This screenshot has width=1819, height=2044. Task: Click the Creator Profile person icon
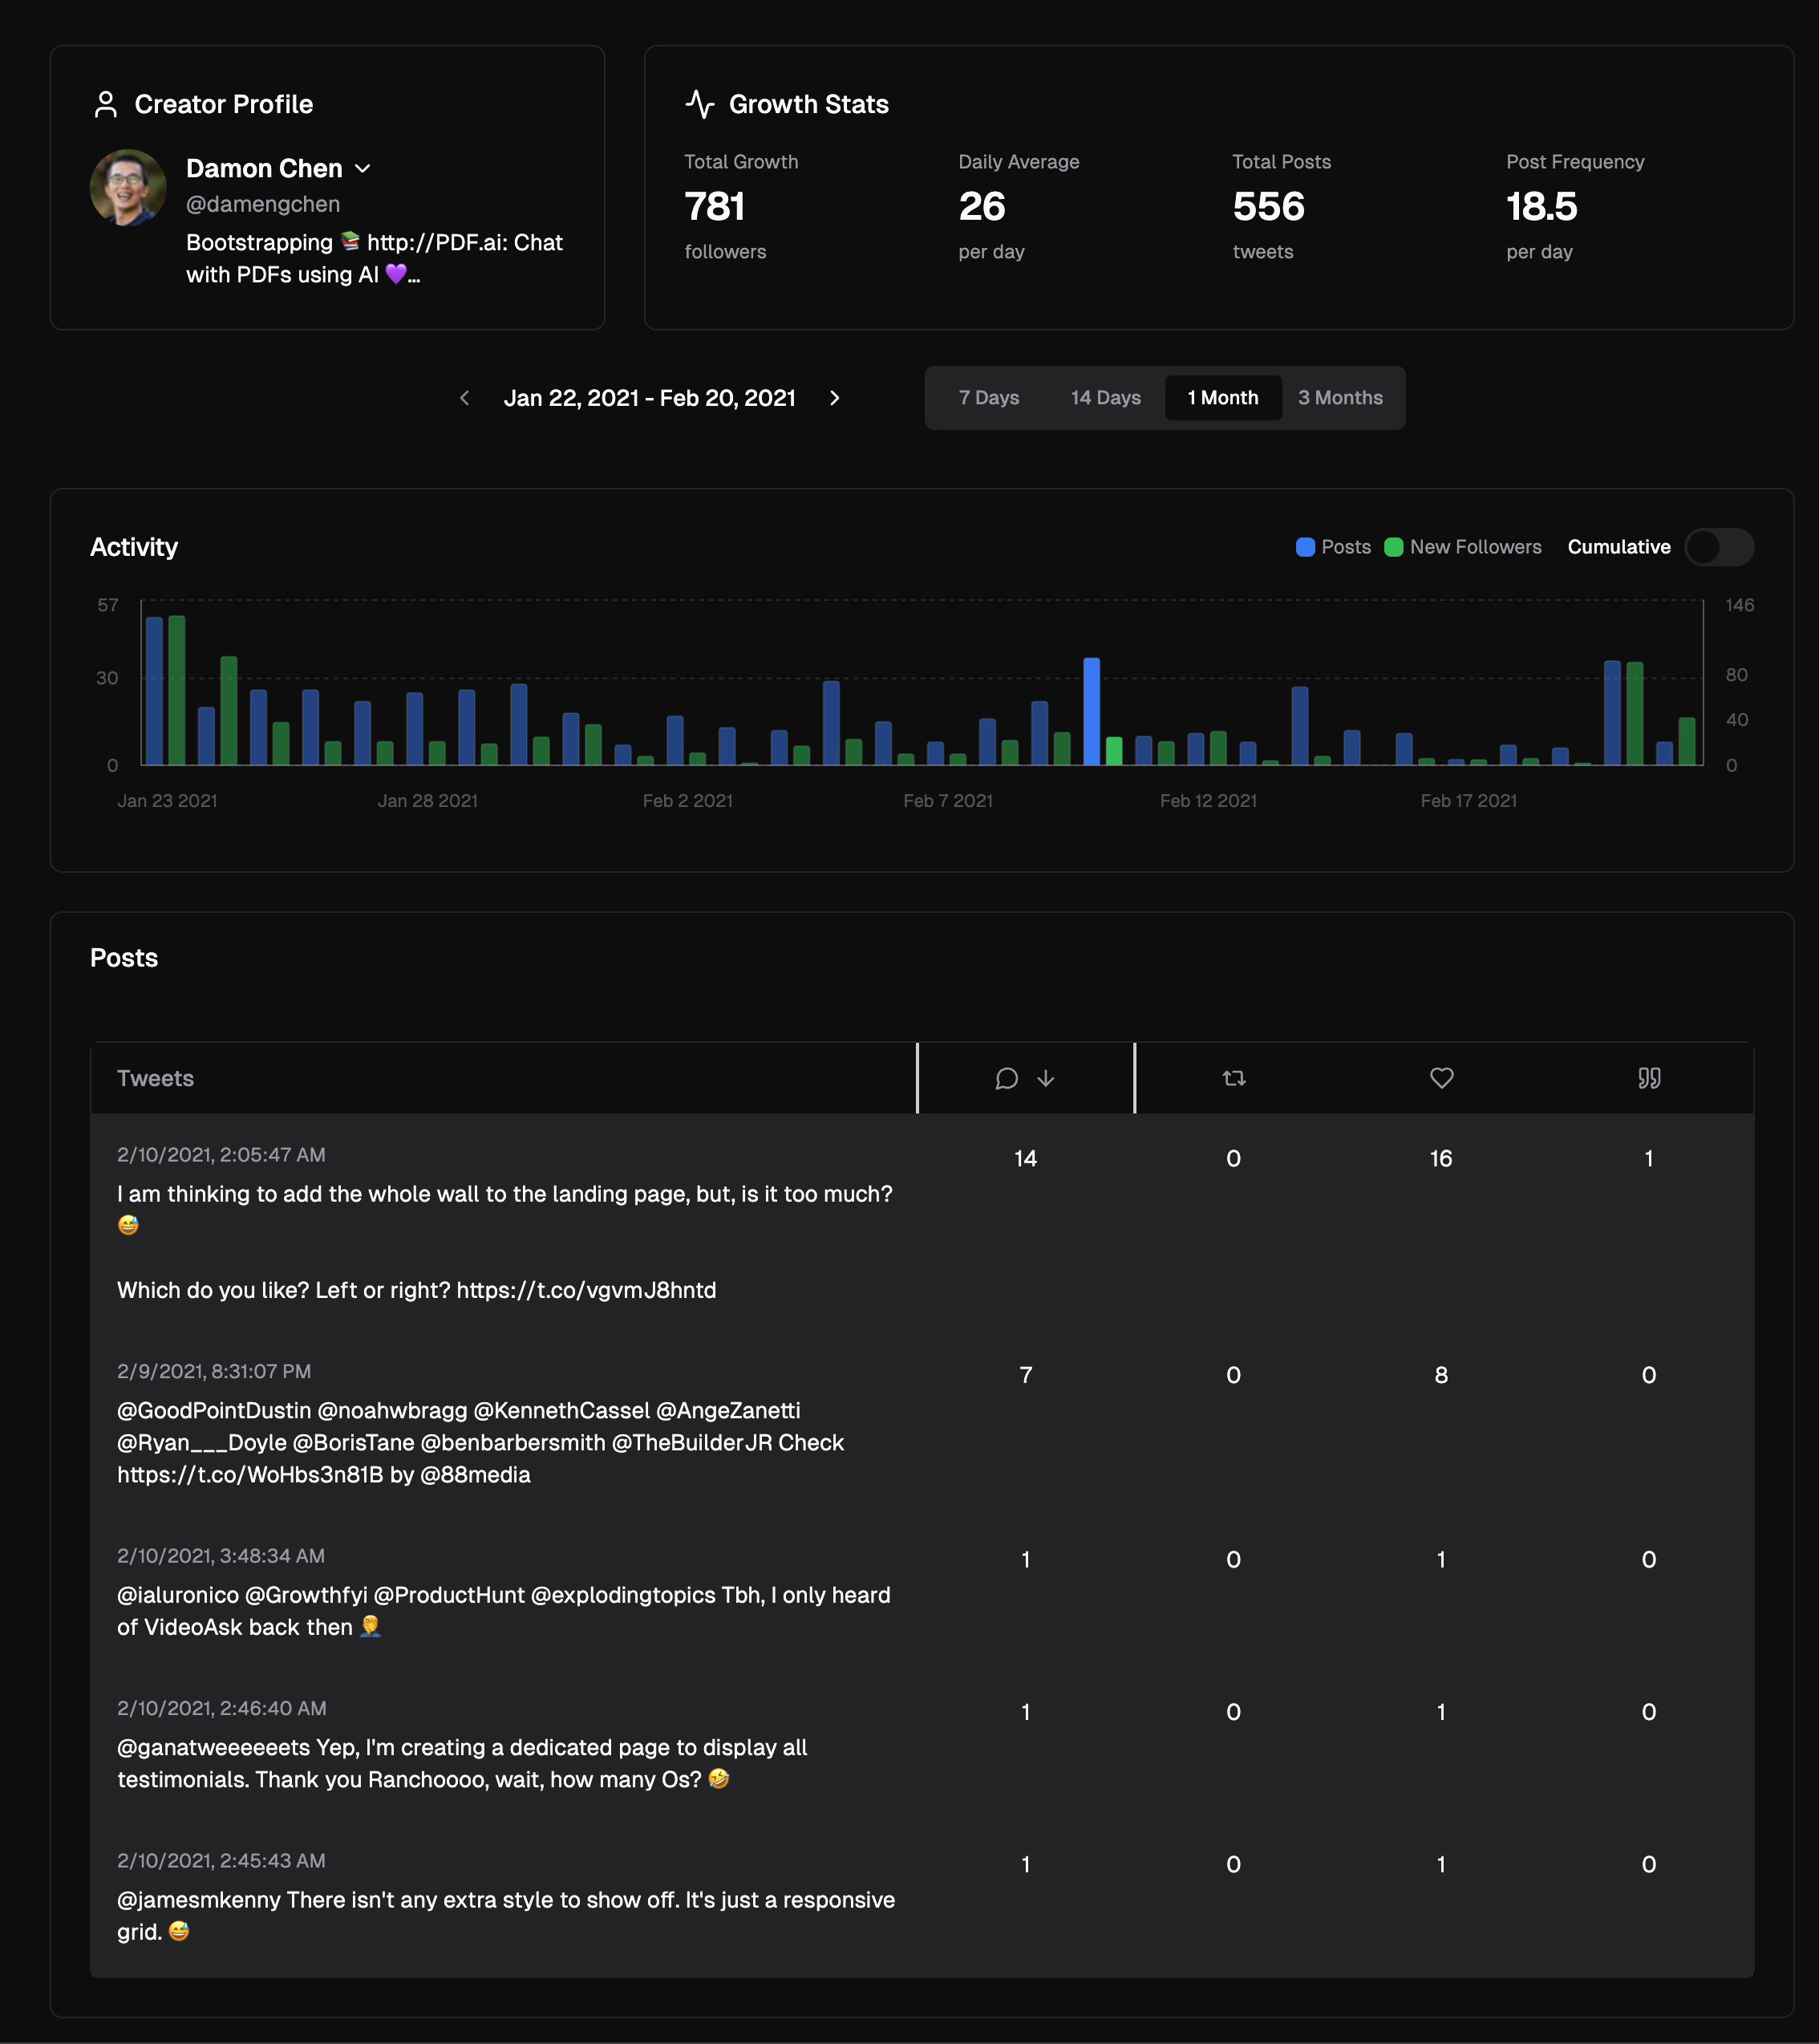(x=105, y=104)
